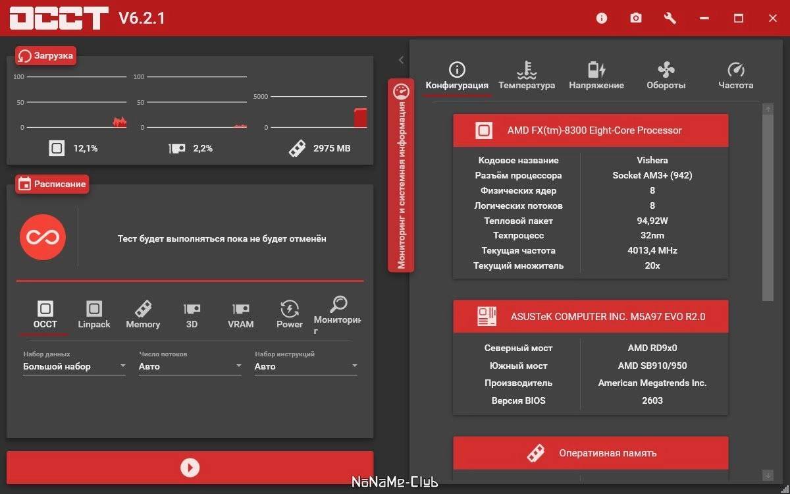Click the RAM icon beside 2975 MB

298,148
